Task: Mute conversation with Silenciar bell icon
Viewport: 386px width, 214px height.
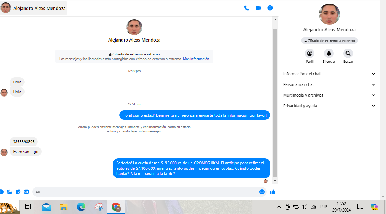Action: click(x=329, y=54)
